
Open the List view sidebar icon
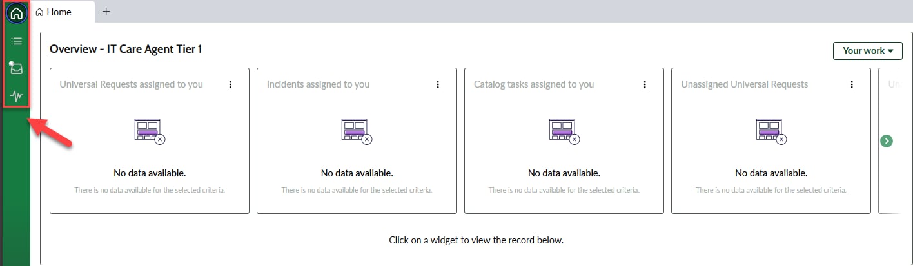[16, 41]
